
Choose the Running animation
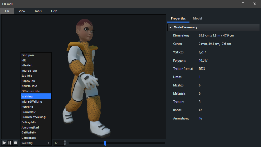point(35,107)
